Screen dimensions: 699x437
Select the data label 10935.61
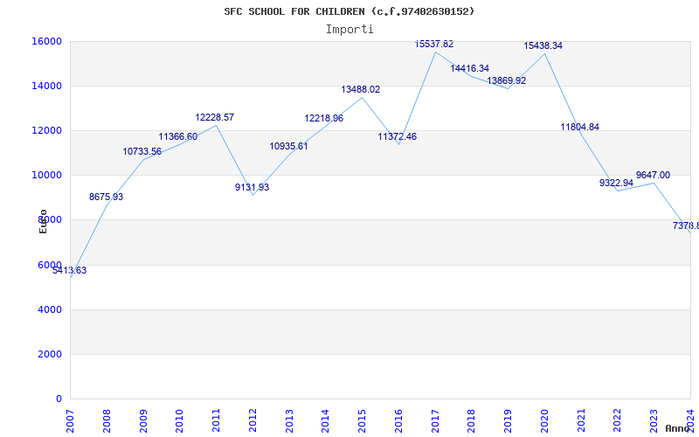click(289, 146)
